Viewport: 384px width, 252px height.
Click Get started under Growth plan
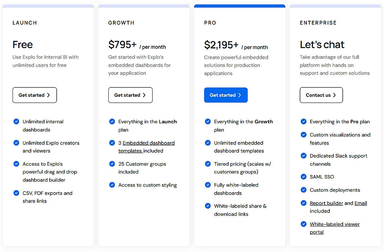(130, 95)
